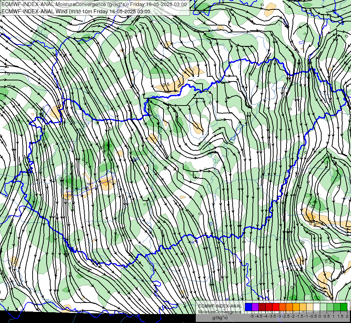This screenshot has width=351, height=323.
Task: Click the orange swatch between -2.5 and -2
Action: (x=289, y=307)
